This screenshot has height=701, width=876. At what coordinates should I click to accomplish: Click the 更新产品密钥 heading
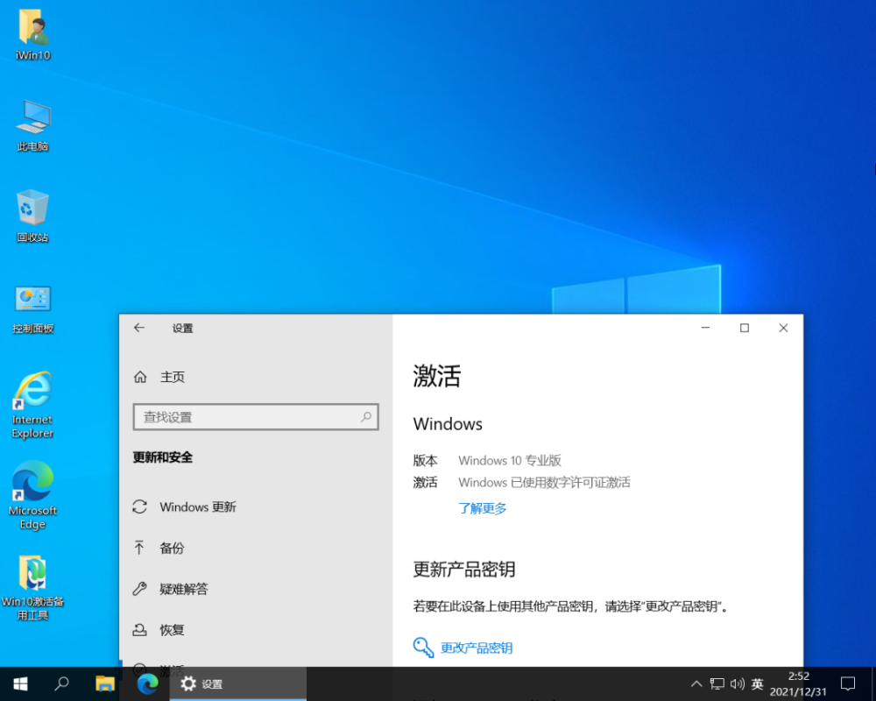click(x=464, y=570)
